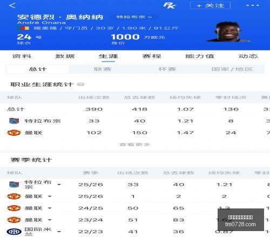Expand 国际米兰 22/23 season row arrow
Screen dimensions: 270x237
click(x=59, y=232)
